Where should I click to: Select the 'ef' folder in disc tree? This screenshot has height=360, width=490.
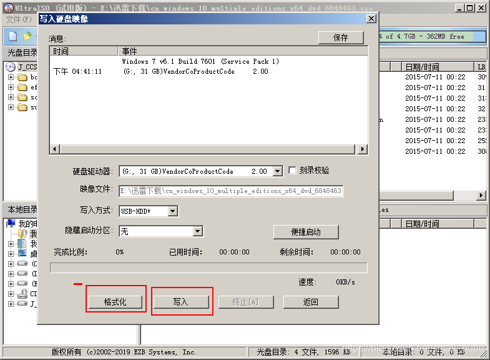pos(22,87)
